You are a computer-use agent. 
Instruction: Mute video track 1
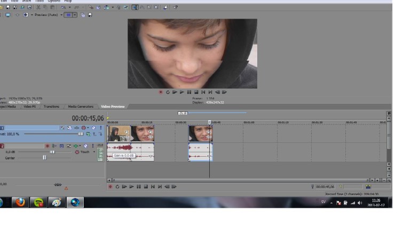(x=93, y=128)
